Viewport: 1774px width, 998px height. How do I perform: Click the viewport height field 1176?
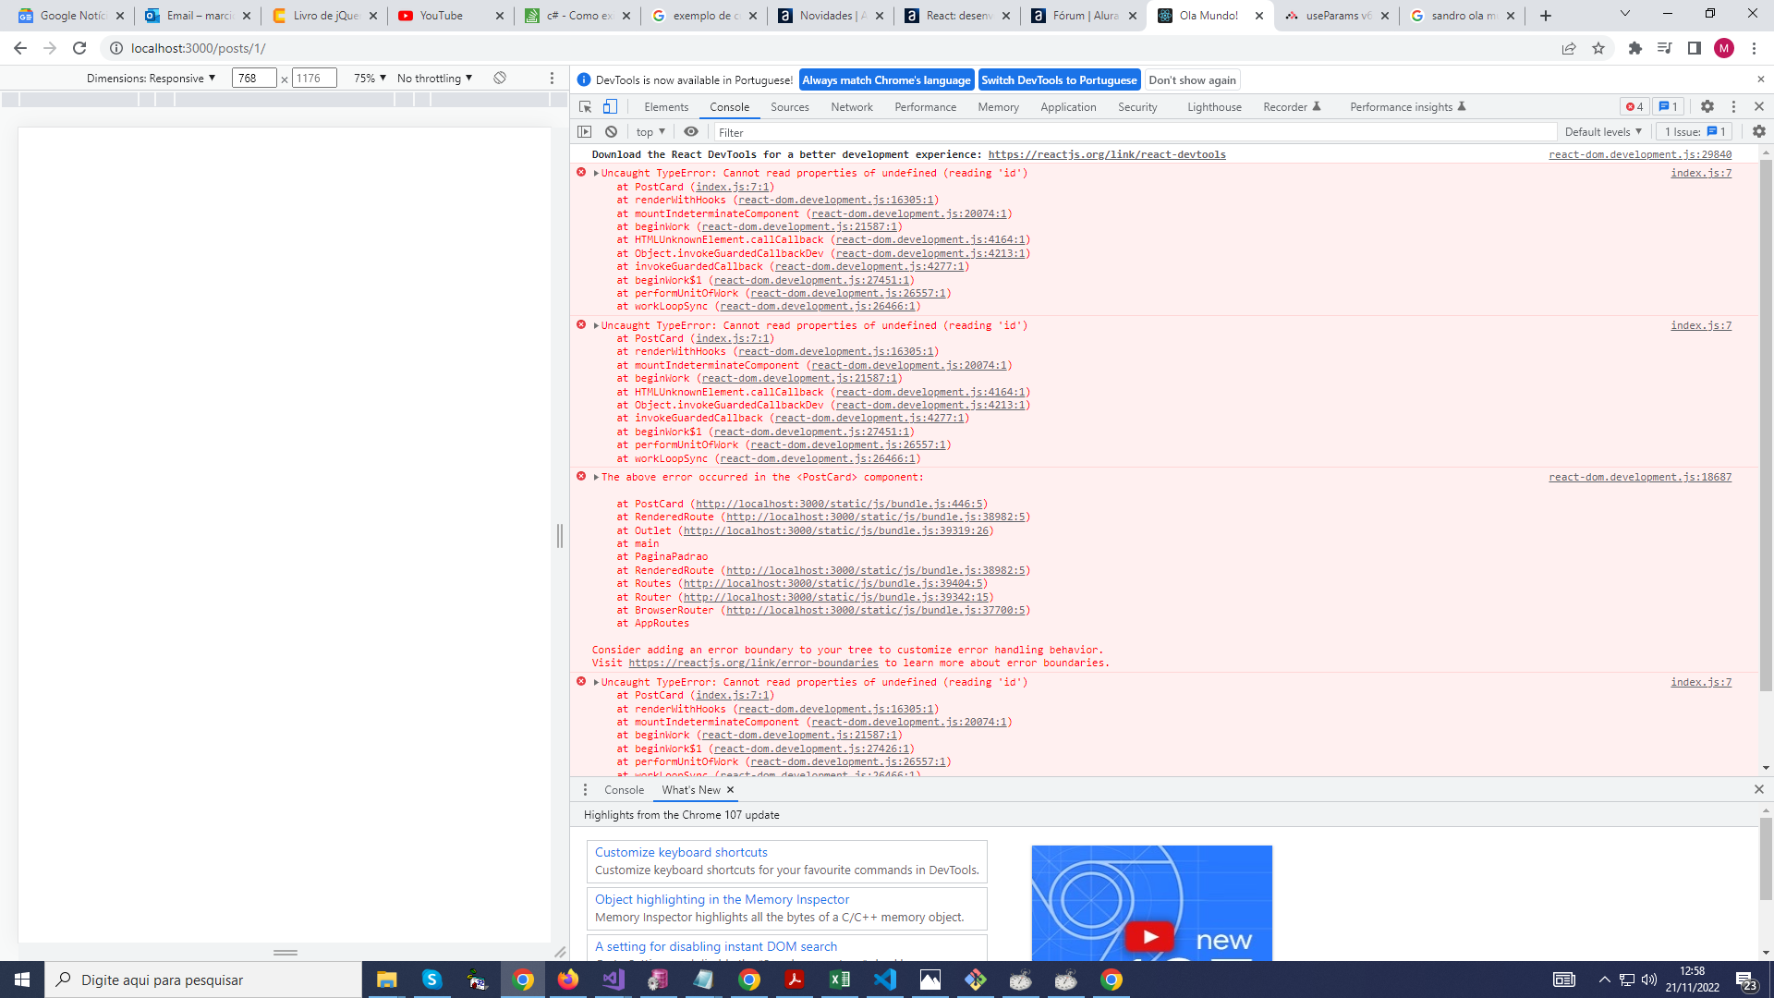coord(314,79)
